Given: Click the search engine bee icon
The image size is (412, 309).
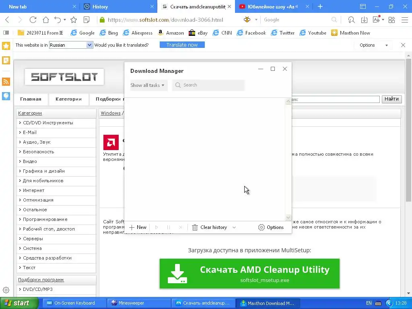Looking at the screenshot, I should [x=247, y=19].
